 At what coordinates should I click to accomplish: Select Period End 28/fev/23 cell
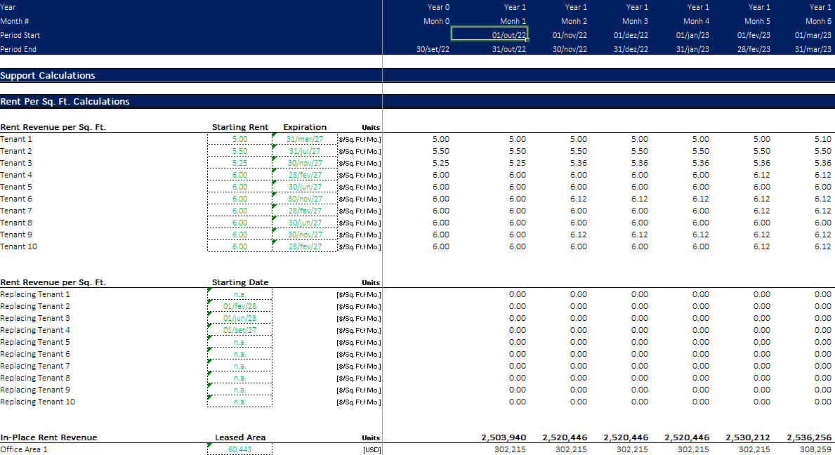pos(754,49)
